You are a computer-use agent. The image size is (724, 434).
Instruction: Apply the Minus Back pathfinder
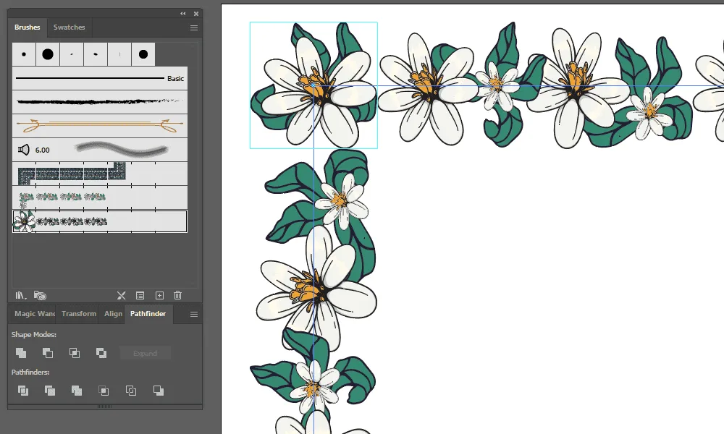pos(159,391)
